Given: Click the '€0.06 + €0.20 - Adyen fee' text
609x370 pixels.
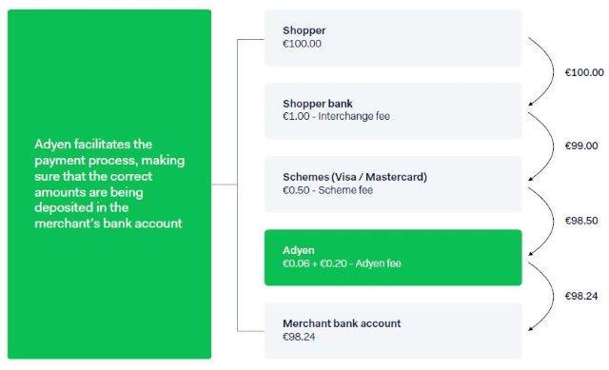Looking at the screenshot, I should [342, 263].
